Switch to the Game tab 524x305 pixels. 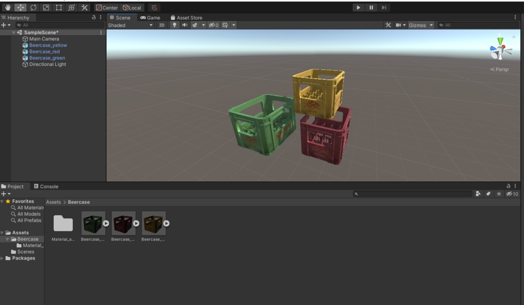[x=151, y=17]
